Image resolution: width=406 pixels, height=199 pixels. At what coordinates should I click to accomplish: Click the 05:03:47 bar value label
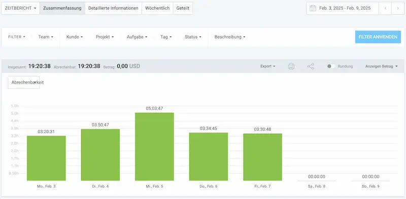pos(154,108)
